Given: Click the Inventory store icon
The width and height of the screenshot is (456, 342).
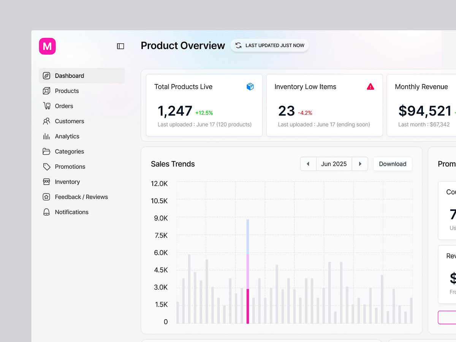Looking at the screenshot, I should [x=46, y=182].
